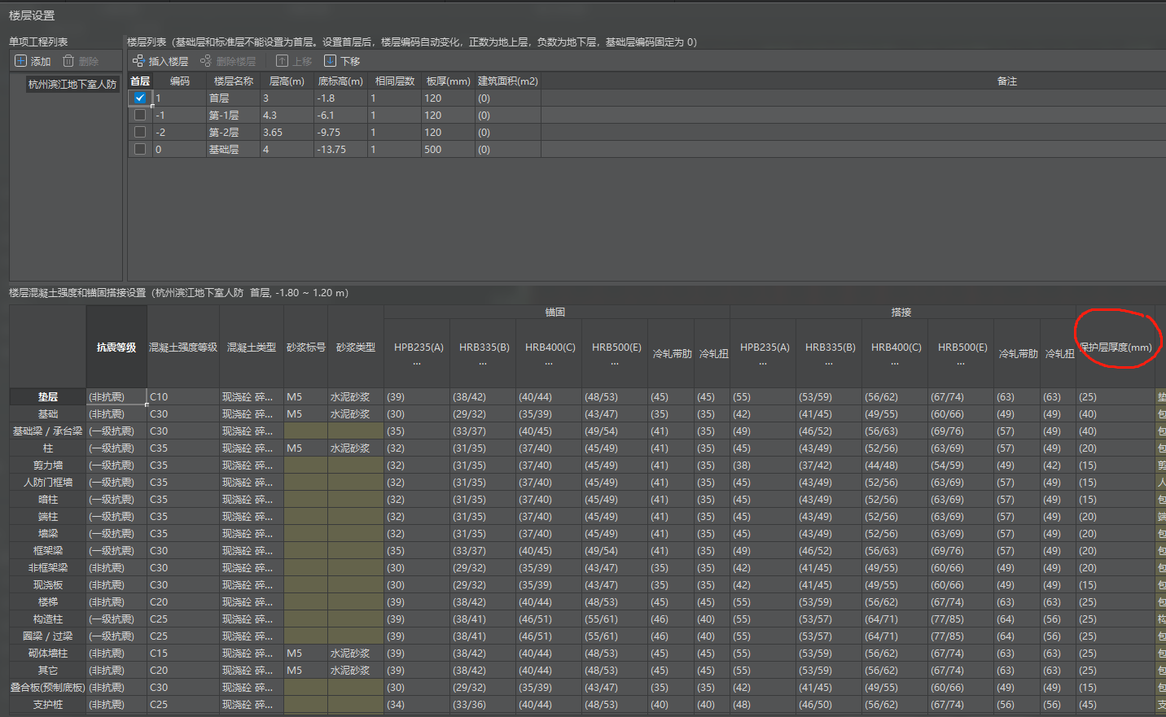Click 搭接 HPB235(A) value (38) in 剪力墙 row
This screenshot has height=717, width=1166.
click(763, 465)
